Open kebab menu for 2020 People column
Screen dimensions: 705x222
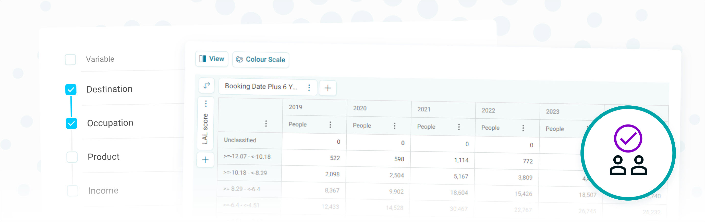coord(394,126)
